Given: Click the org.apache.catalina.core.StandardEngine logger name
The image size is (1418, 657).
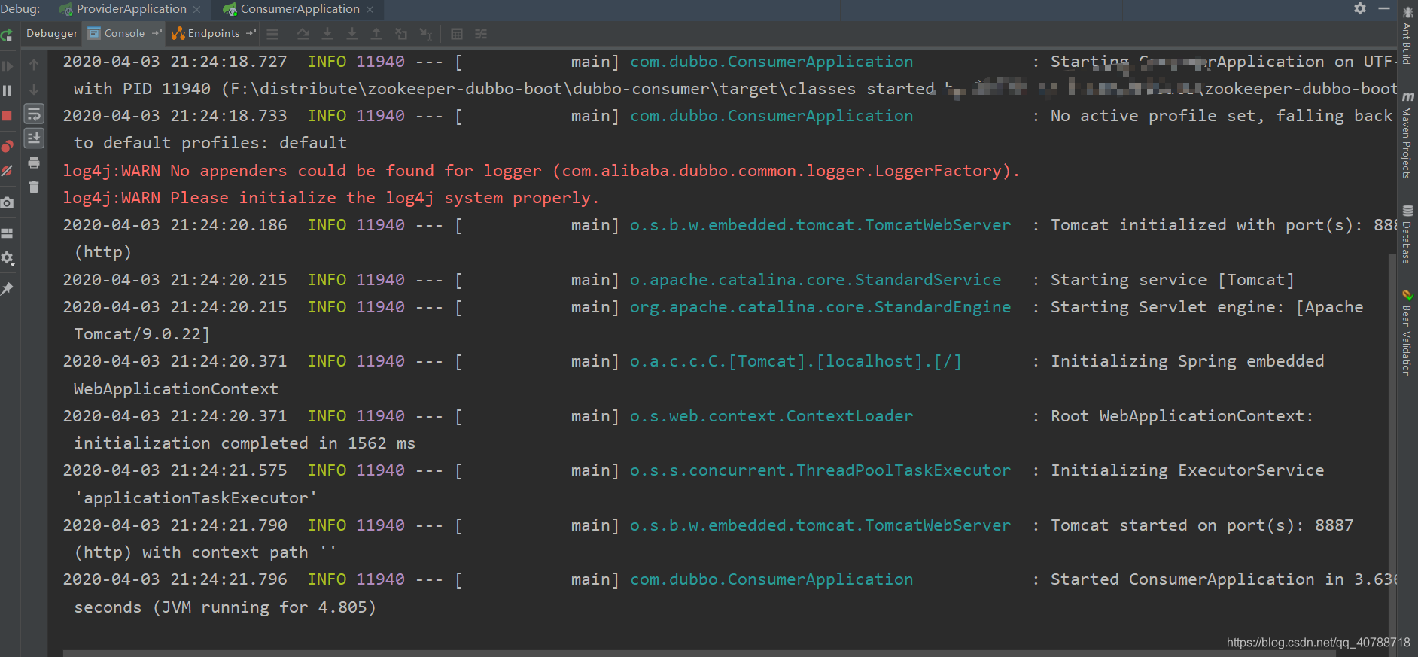Looking at the screenshot, I should point(820,307).
